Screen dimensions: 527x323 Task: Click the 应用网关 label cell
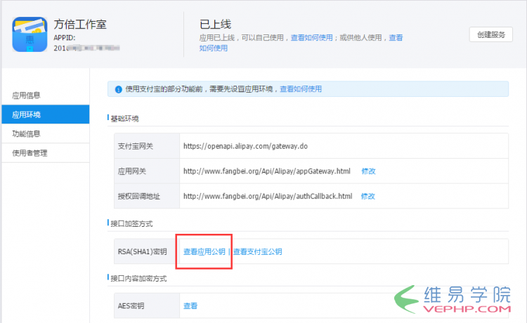(x=147, y=171)
